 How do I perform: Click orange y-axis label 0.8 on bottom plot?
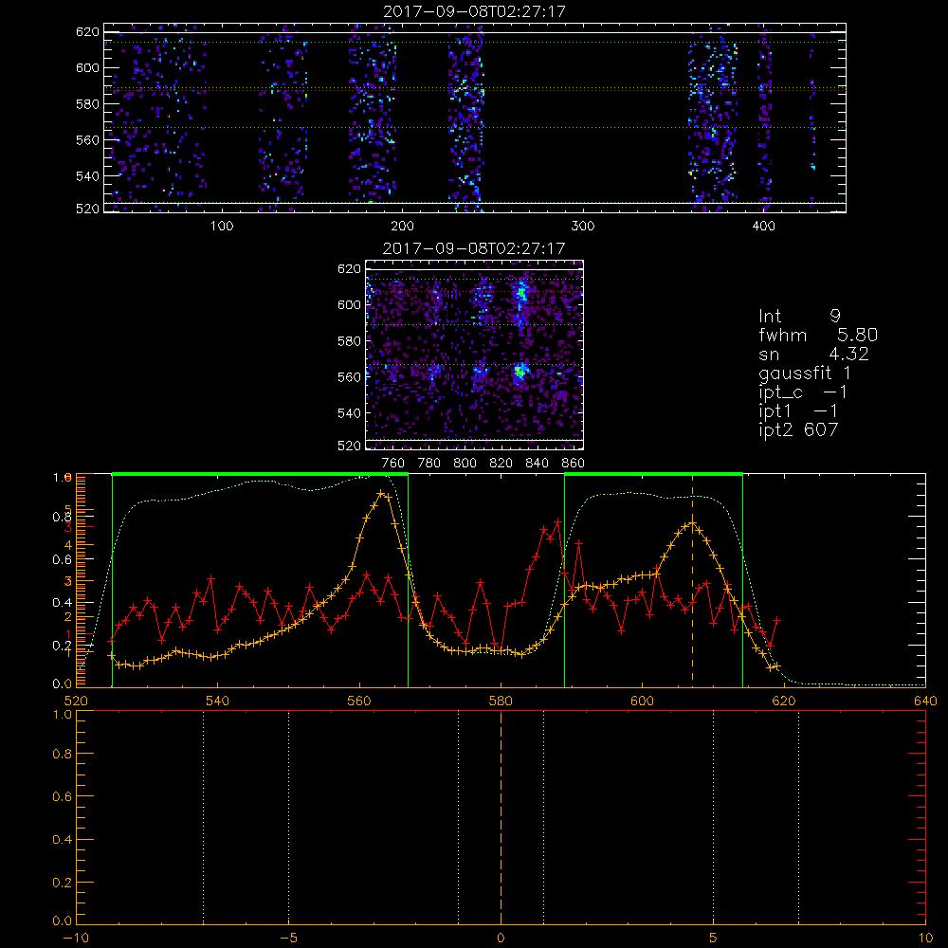click(64, 754)
